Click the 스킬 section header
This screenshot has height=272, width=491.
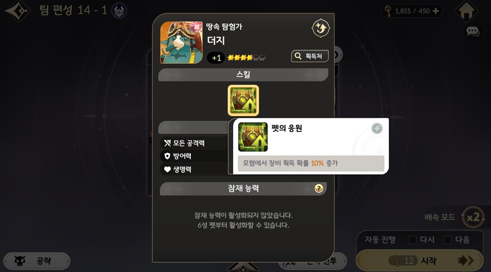click(x=243, y=75)
